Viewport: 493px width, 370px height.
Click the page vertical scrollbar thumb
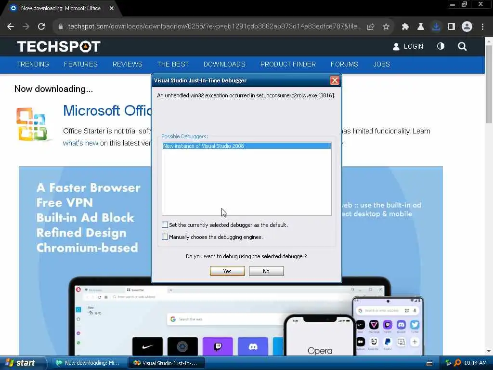[x=489, y=84]
